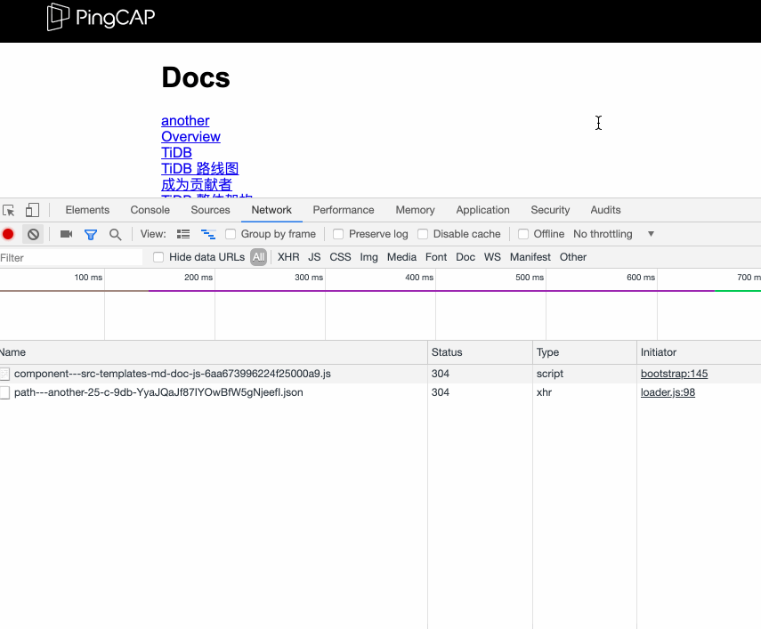The width and height of the screenshot is (761, 629).
Task: Toggle the network filter funnel icon
Action: click(90, 234)
